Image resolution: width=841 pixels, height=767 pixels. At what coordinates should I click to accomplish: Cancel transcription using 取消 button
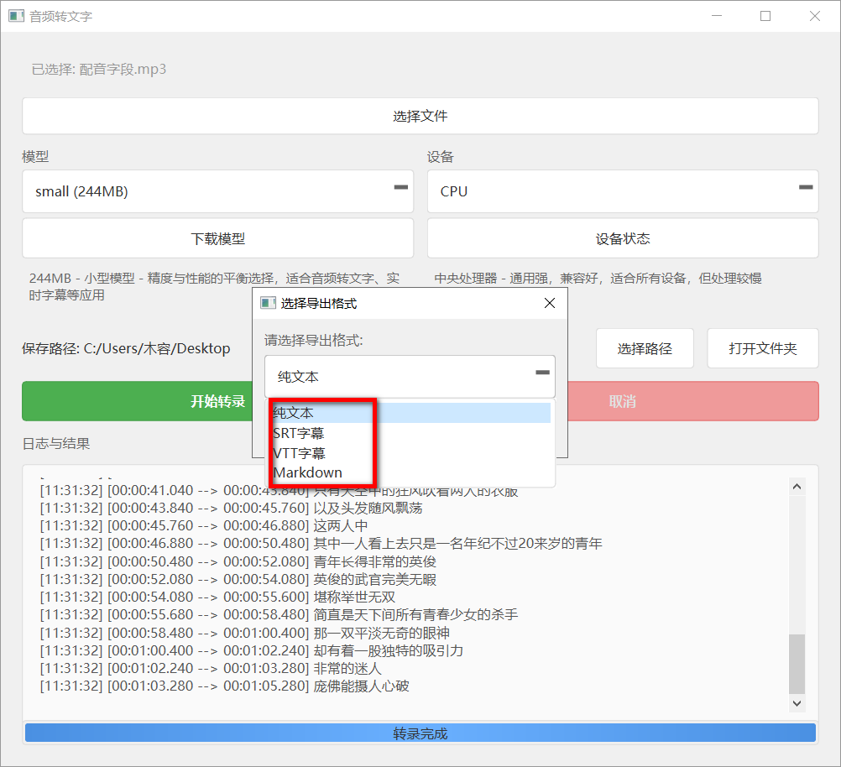[622, 401]
